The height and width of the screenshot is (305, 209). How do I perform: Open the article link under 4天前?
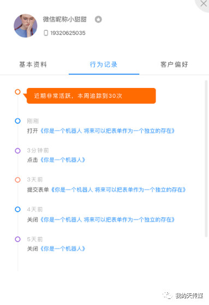[x=107, y=220]
